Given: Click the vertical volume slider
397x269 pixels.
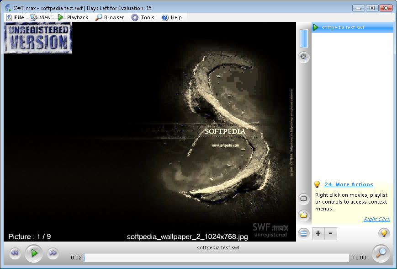Looking at the screenshot, I should tap(303, 38).
